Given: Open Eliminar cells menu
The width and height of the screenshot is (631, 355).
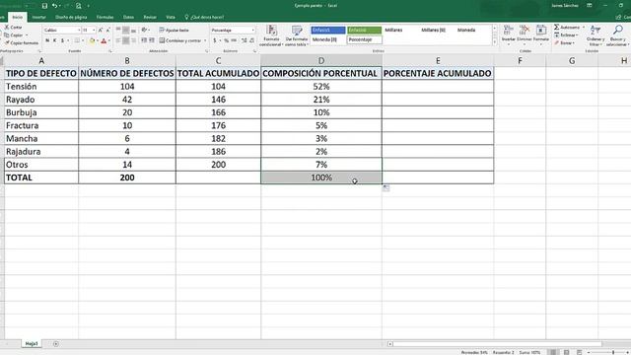Looking at the screenshot, I should [525, 35].
